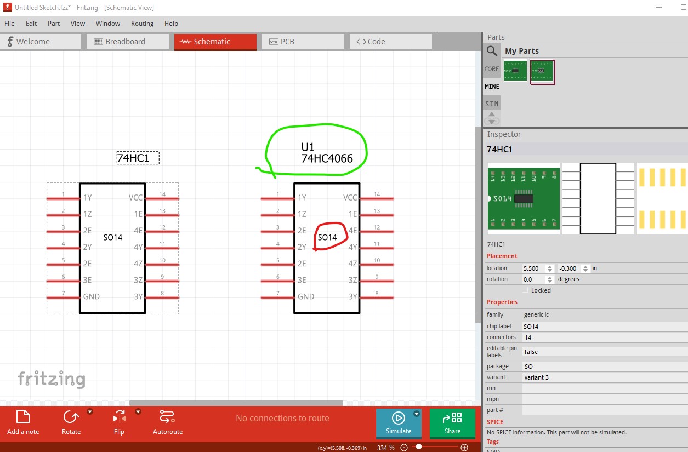Click the Inspector breadboard image thumbnail
Image resolution: width=688 pixels, height=452 pixels.
tap(524, 198)
